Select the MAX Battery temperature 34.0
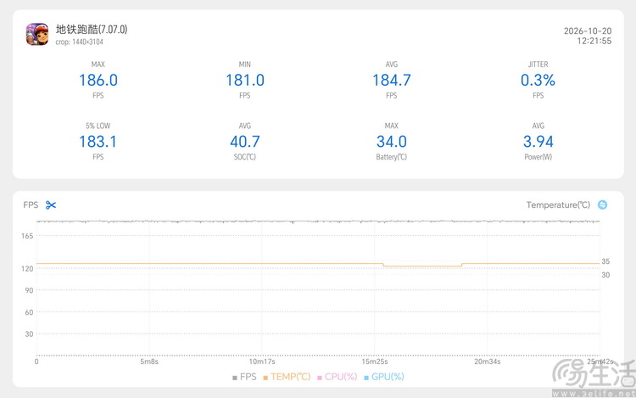The image size is (636, 398). (392, 142)
